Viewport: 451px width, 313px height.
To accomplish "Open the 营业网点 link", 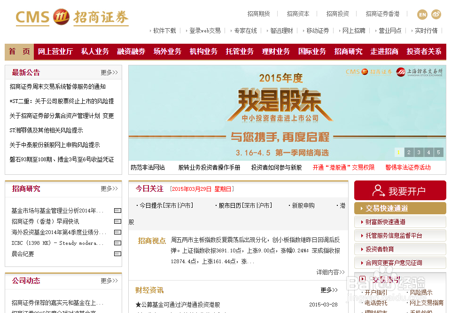I will 390,31.
